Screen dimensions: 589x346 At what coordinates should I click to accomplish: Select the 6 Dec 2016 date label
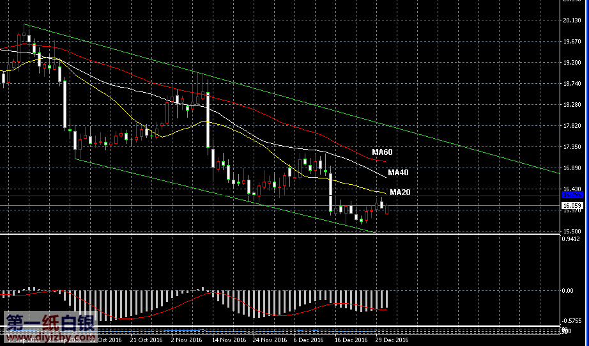click(x=309, y=340)
